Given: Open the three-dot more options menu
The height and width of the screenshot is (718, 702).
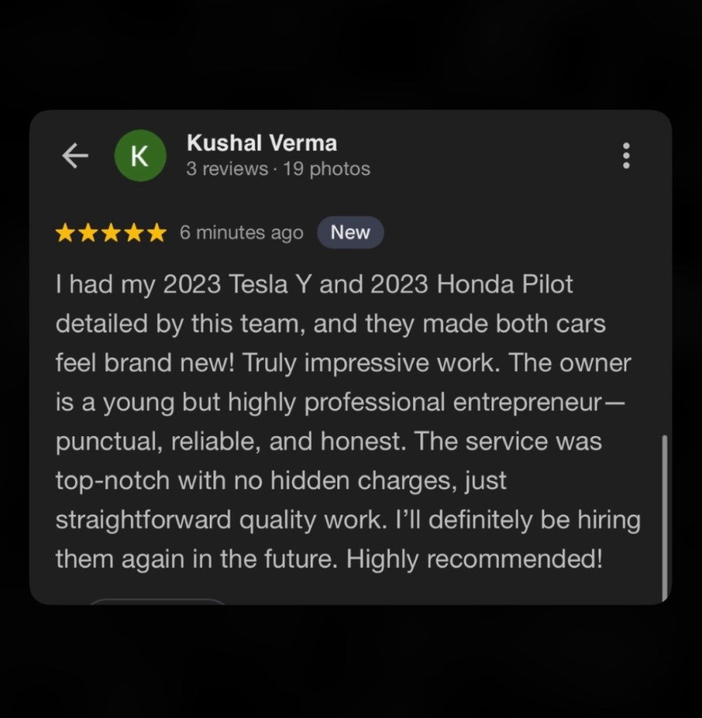Looking at the screenshot, I should pyautogui.click(x=626, y=156).
